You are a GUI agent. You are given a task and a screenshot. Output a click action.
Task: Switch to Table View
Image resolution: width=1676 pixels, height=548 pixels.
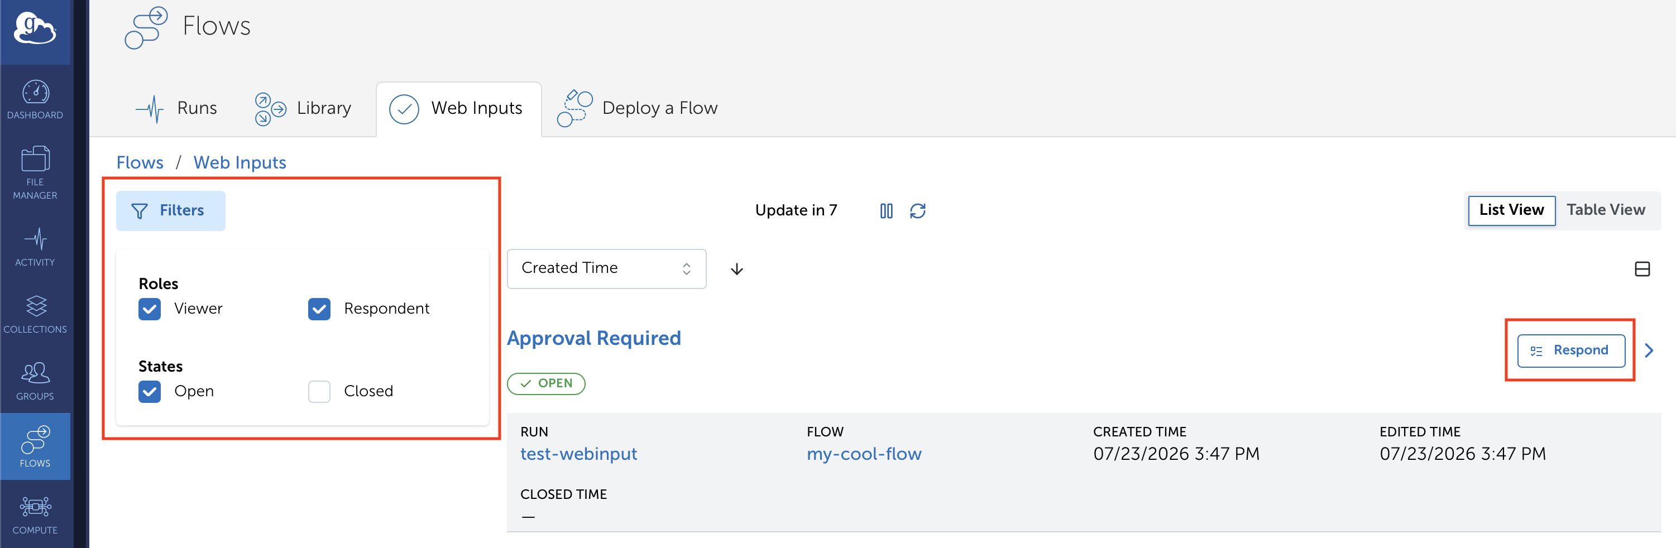tap(1606, 210)
